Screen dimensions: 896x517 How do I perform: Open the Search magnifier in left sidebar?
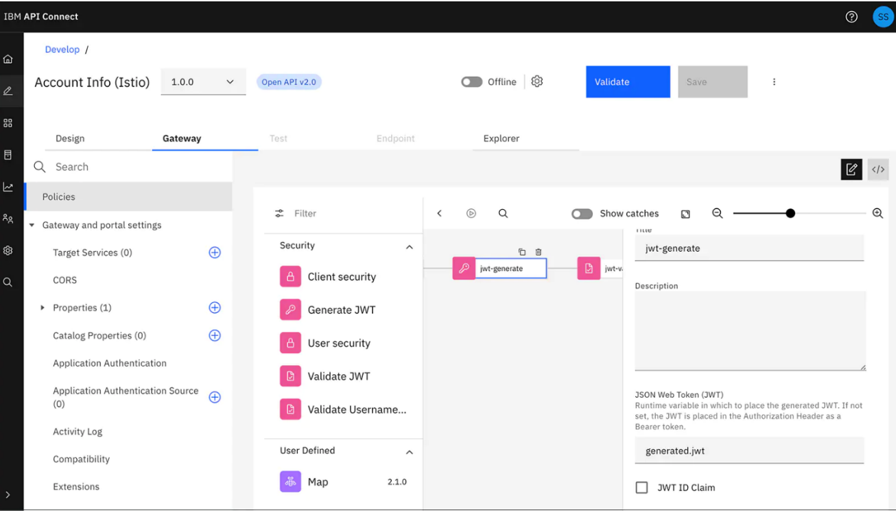click(x=8, y=282)
